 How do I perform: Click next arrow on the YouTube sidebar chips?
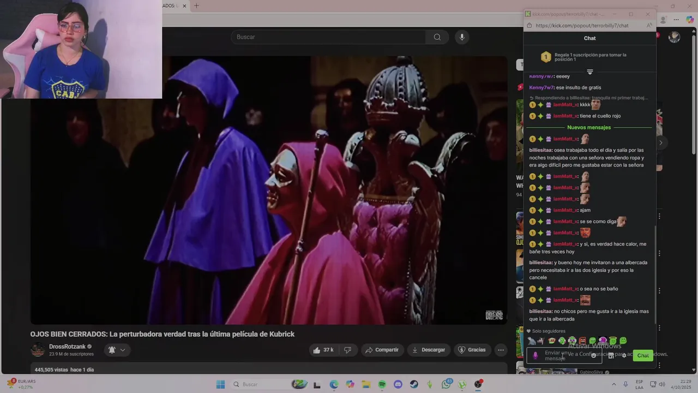pyautogui.click(x=660, y=143)
